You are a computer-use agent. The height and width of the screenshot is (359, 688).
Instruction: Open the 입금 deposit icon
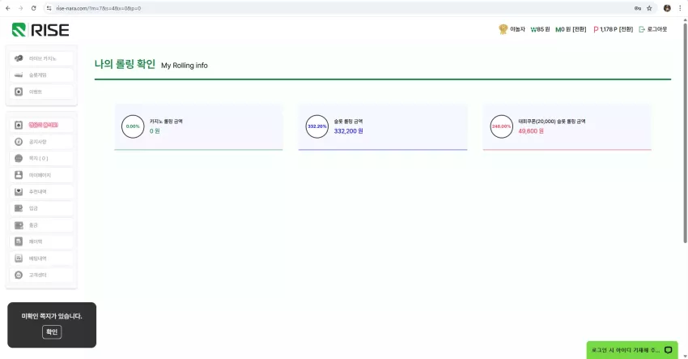click(x=19, y=208)
